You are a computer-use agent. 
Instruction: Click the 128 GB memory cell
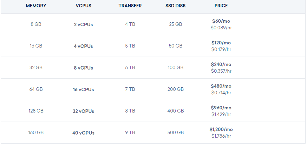(36, 111)
